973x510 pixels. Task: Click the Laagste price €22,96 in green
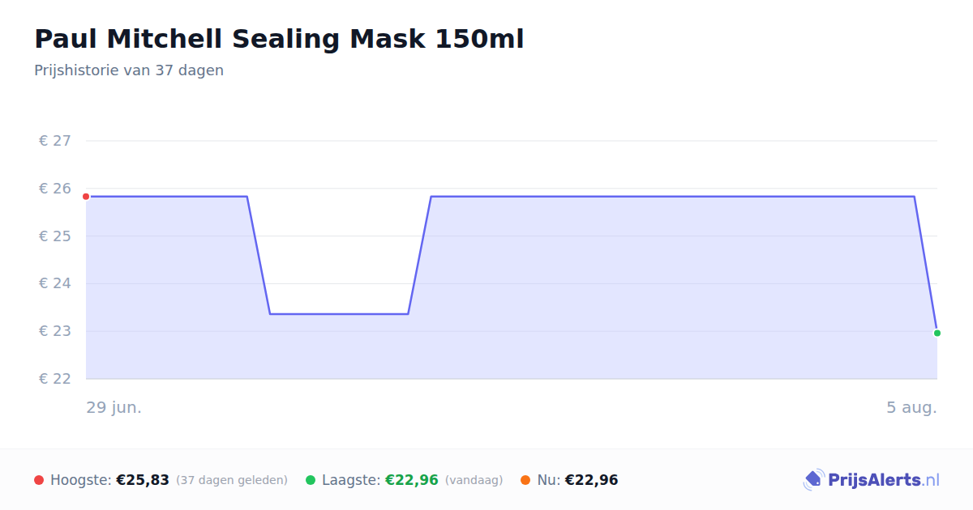coord(412,480)
